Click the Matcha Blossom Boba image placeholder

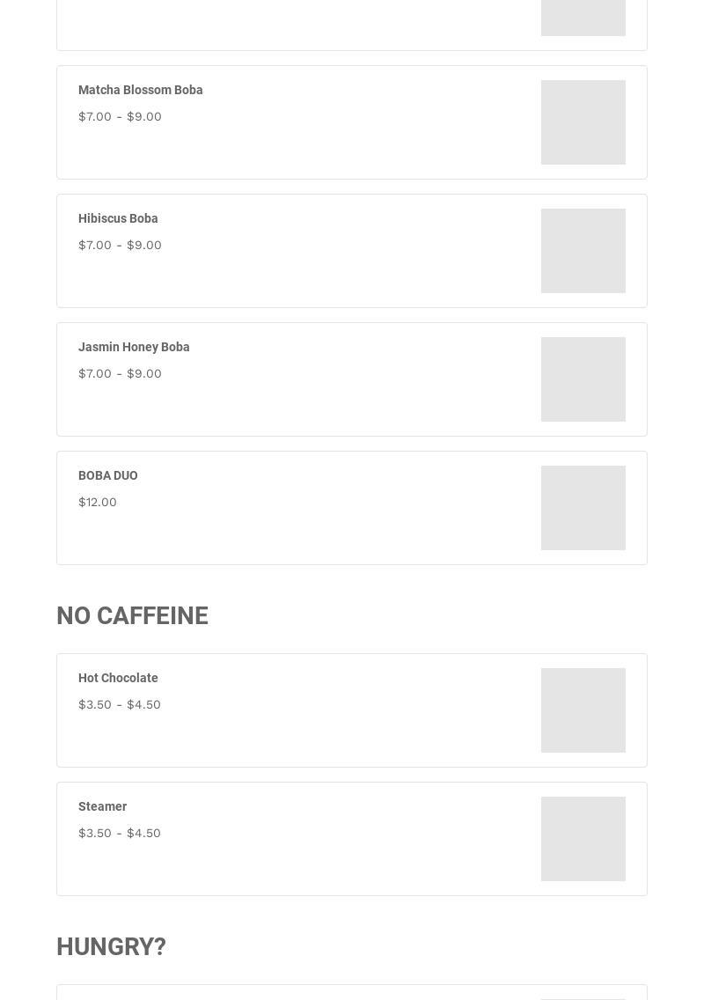[583, 122]
